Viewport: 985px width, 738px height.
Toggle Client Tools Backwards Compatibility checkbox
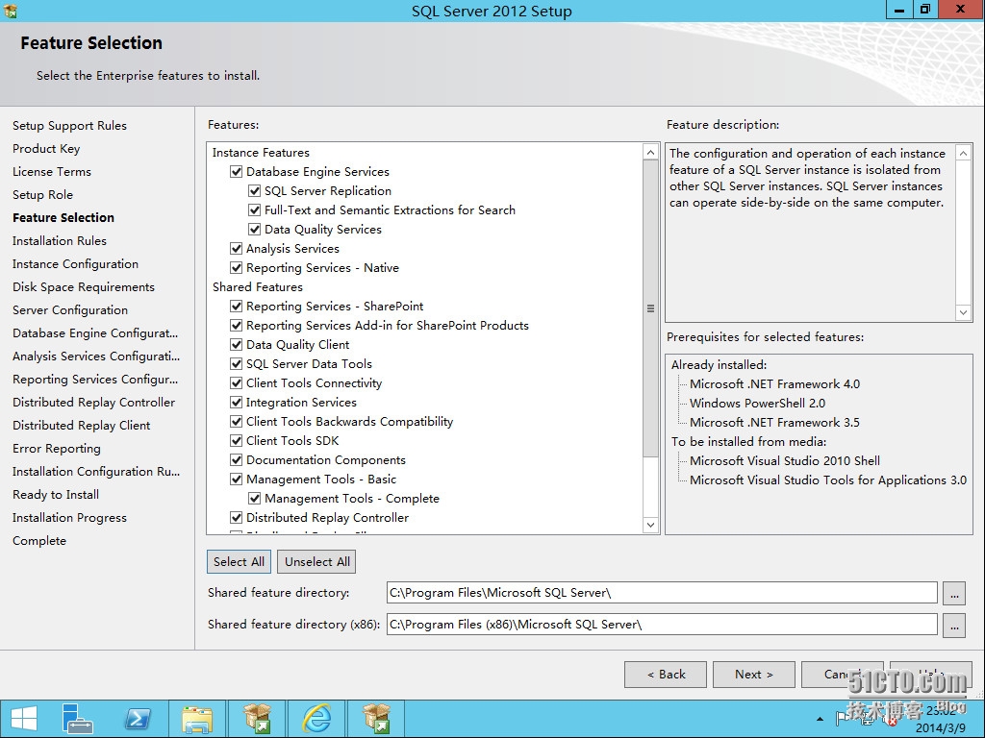coord(237,422)
